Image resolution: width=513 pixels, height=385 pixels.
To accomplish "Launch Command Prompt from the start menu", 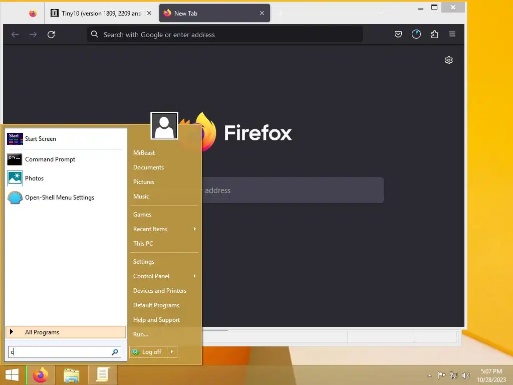I will 66,159.
